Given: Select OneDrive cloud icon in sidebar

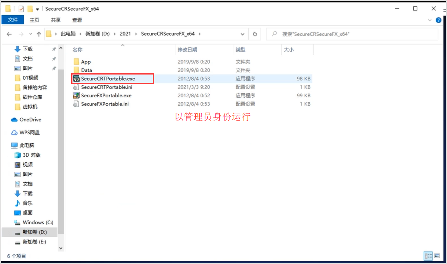Looking at the screenshot, I should point(14,120).
